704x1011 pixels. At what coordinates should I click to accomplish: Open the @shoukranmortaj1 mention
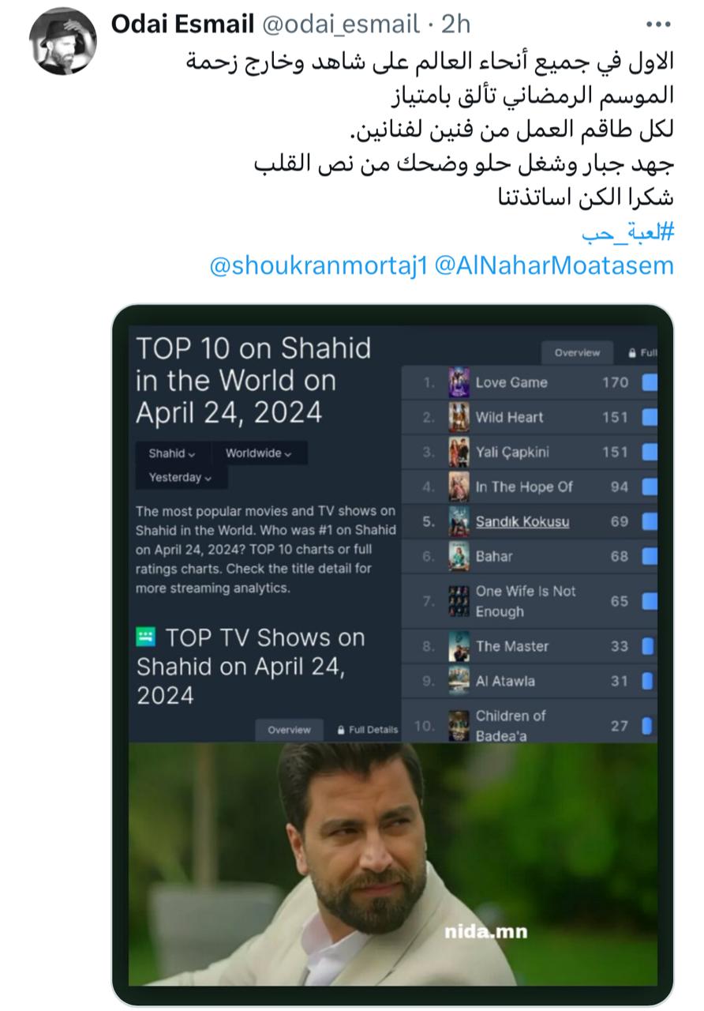pyautogui.click(x=318, y=265)
